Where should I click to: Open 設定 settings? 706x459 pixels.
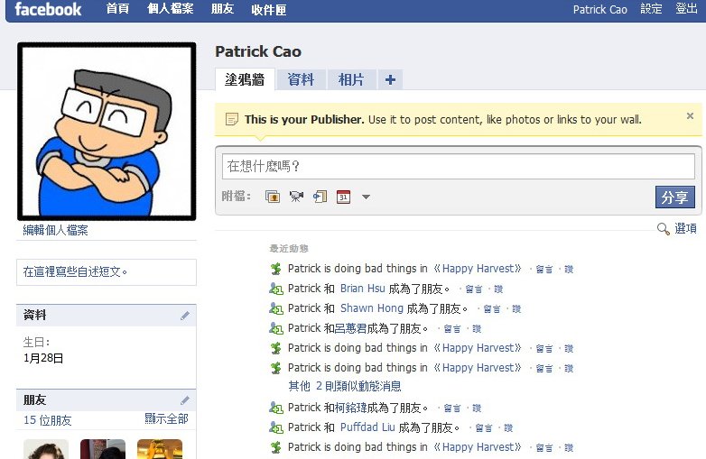click(651, 8)
